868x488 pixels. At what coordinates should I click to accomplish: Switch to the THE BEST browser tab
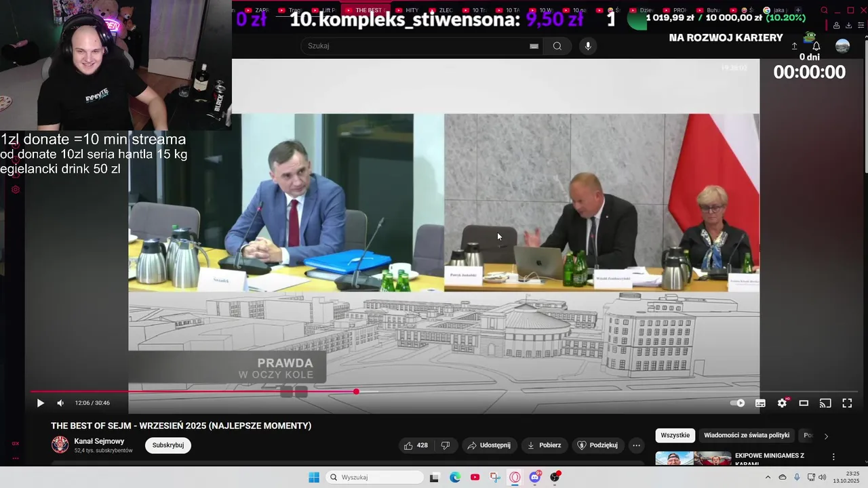[x=365, y=10]
